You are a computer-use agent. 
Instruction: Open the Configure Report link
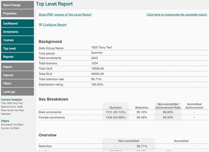[x=55, y=25]
